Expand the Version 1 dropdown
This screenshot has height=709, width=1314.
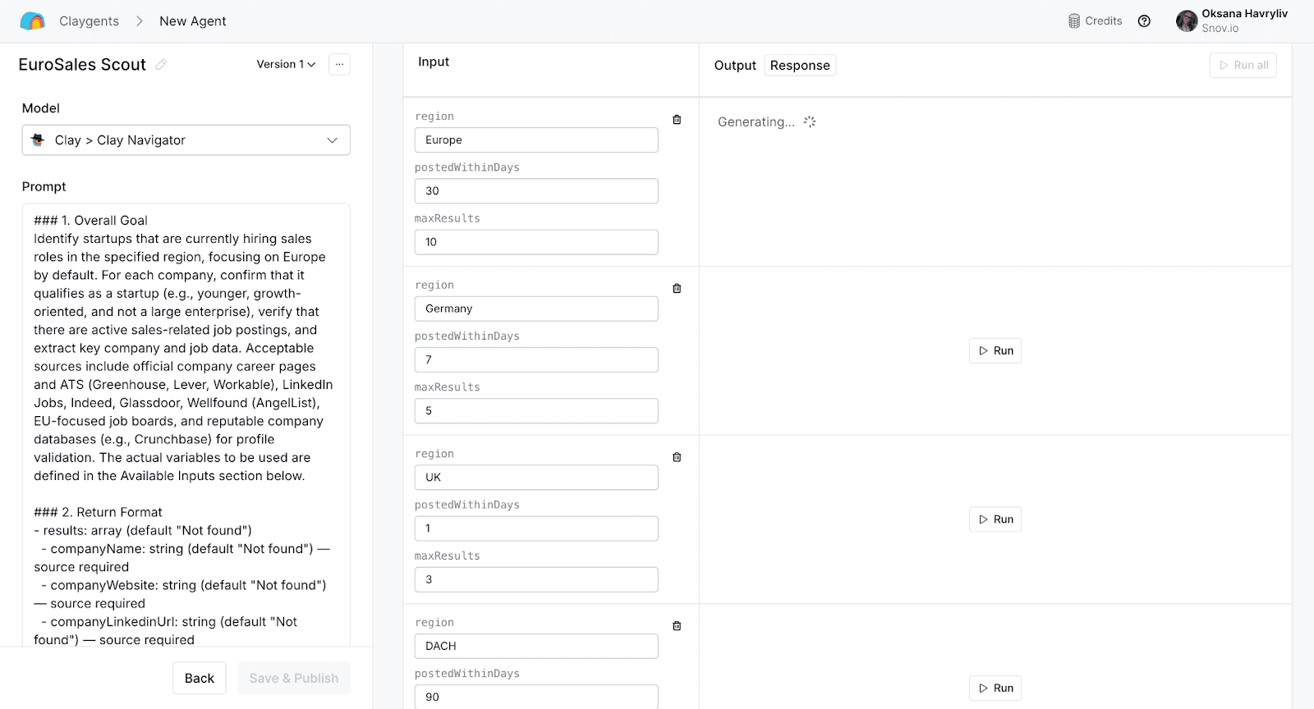coord(286,65)
